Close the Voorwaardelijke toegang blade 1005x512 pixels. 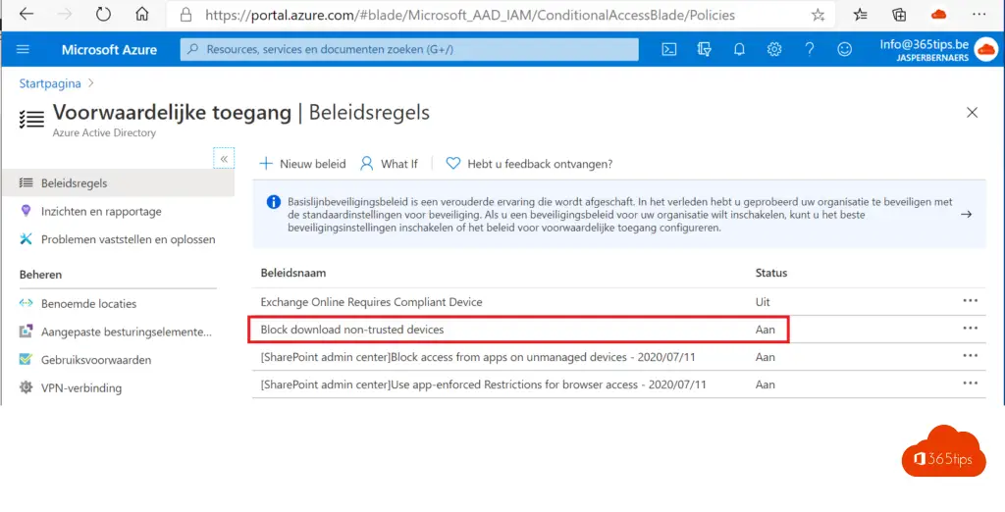point(972,113)
